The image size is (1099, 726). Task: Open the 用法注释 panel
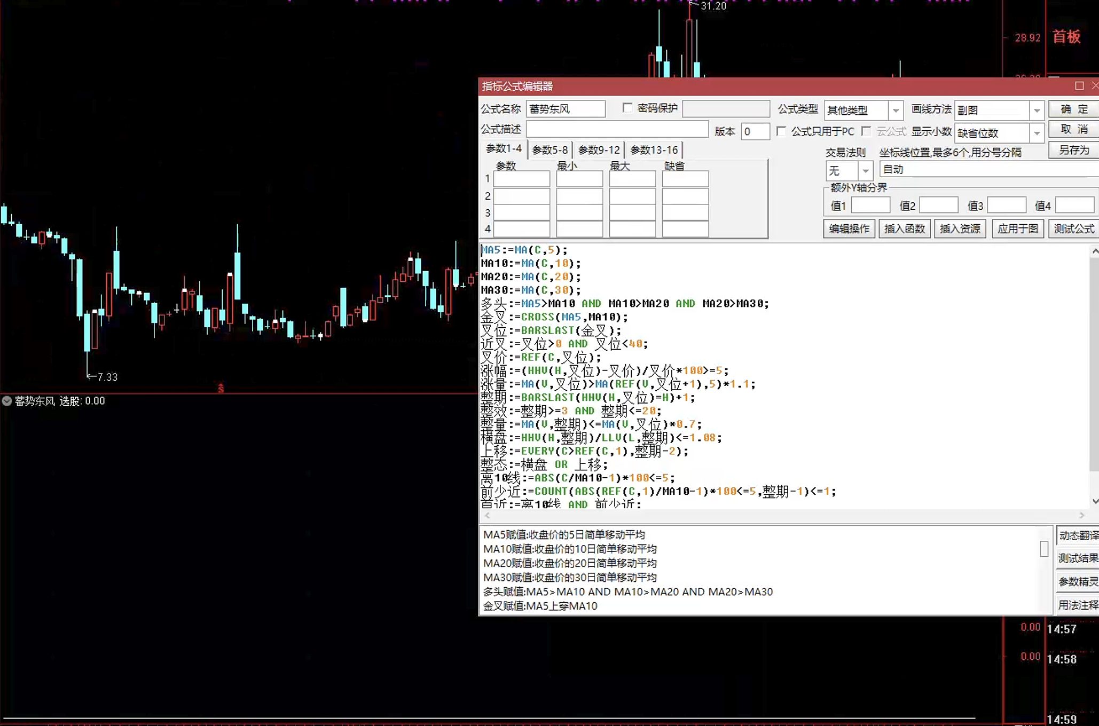(1078, 605)
